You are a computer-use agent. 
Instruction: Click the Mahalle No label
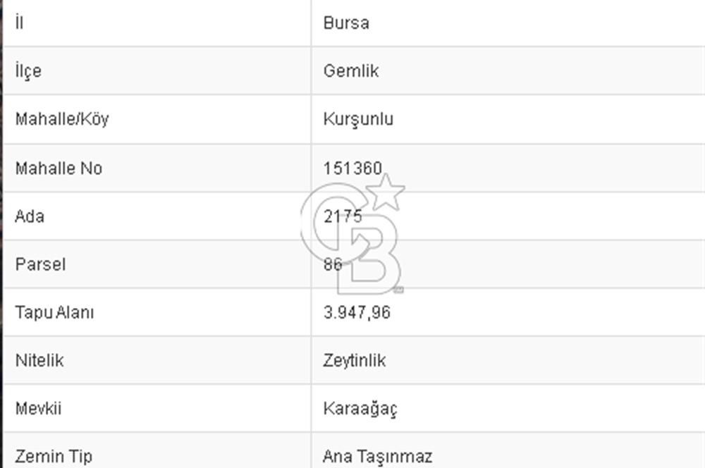click(x=59, y=168)
